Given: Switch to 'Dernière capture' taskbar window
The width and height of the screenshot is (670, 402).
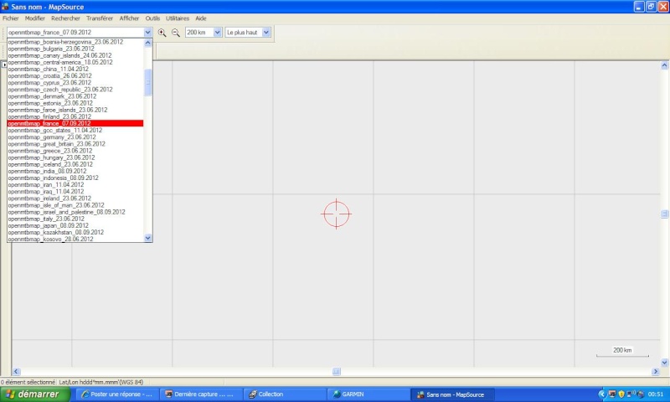Looking at the screenshot, I should (x=200, y=394).
